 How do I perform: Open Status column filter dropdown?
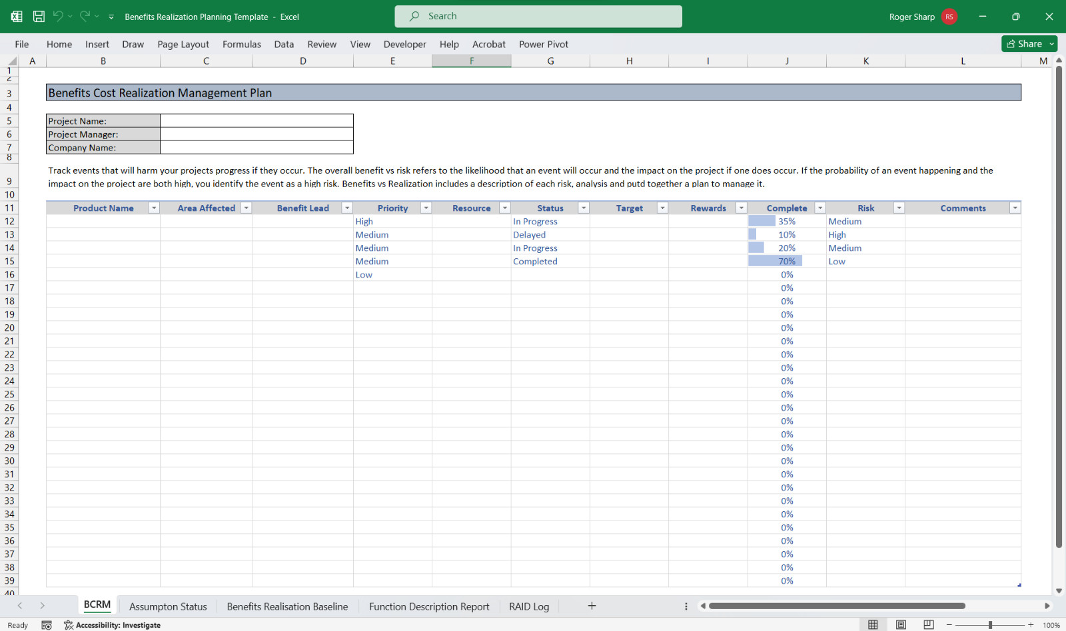pyautogui.click(x=584, y=208)
